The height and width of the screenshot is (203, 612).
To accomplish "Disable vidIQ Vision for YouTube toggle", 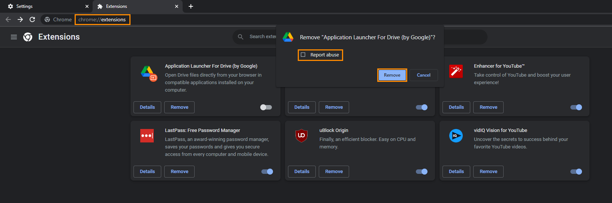I will (x=576, y=172).
